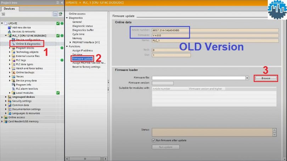
Task: Switch to the Devices tab
Action: pos(9,8)
